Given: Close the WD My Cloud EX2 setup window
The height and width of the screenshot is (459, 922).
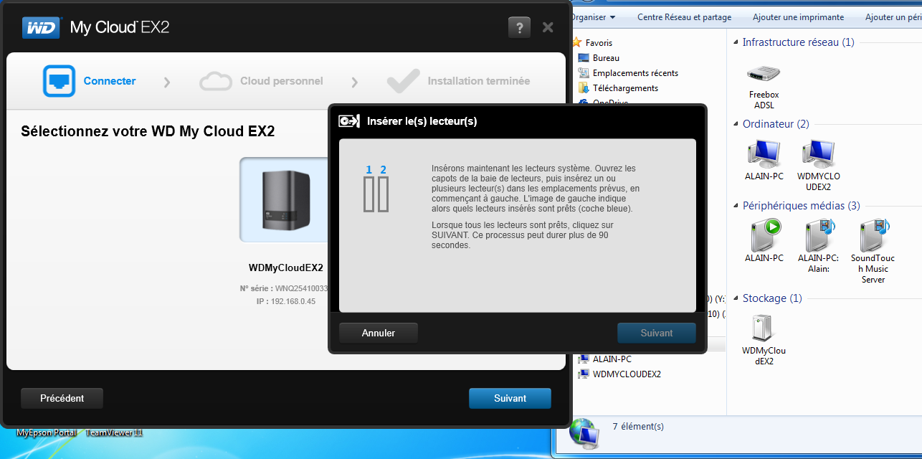Looking at the screenshot, I should pos(548,27).
